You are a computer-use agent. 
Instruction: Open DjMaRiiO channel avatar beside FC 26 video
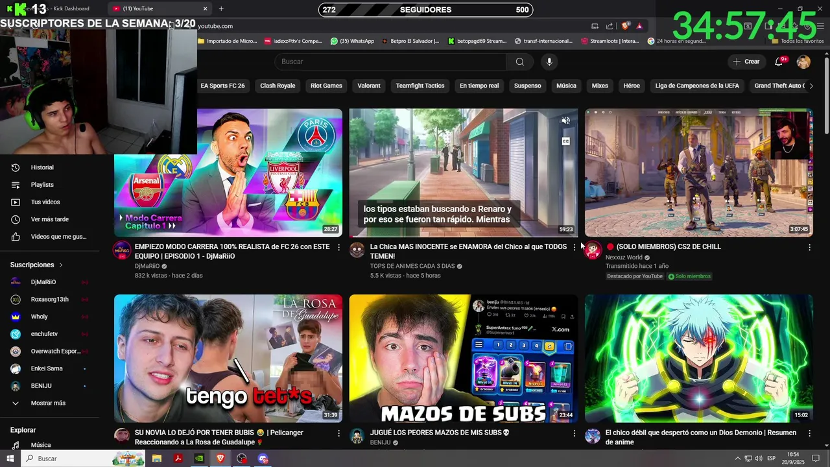coord(122,250)
